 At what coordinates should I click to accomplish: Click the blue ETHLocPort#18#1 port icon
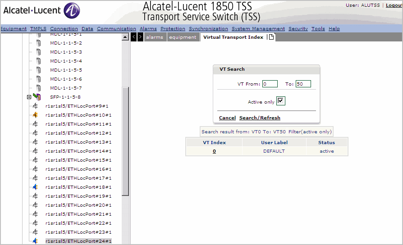35,187
